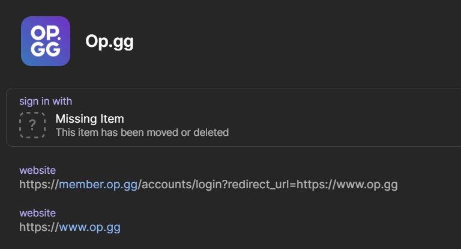Open the www.op.gg highlighted domain link
Viewport: 461px width, 249px height.
point(89,227)
